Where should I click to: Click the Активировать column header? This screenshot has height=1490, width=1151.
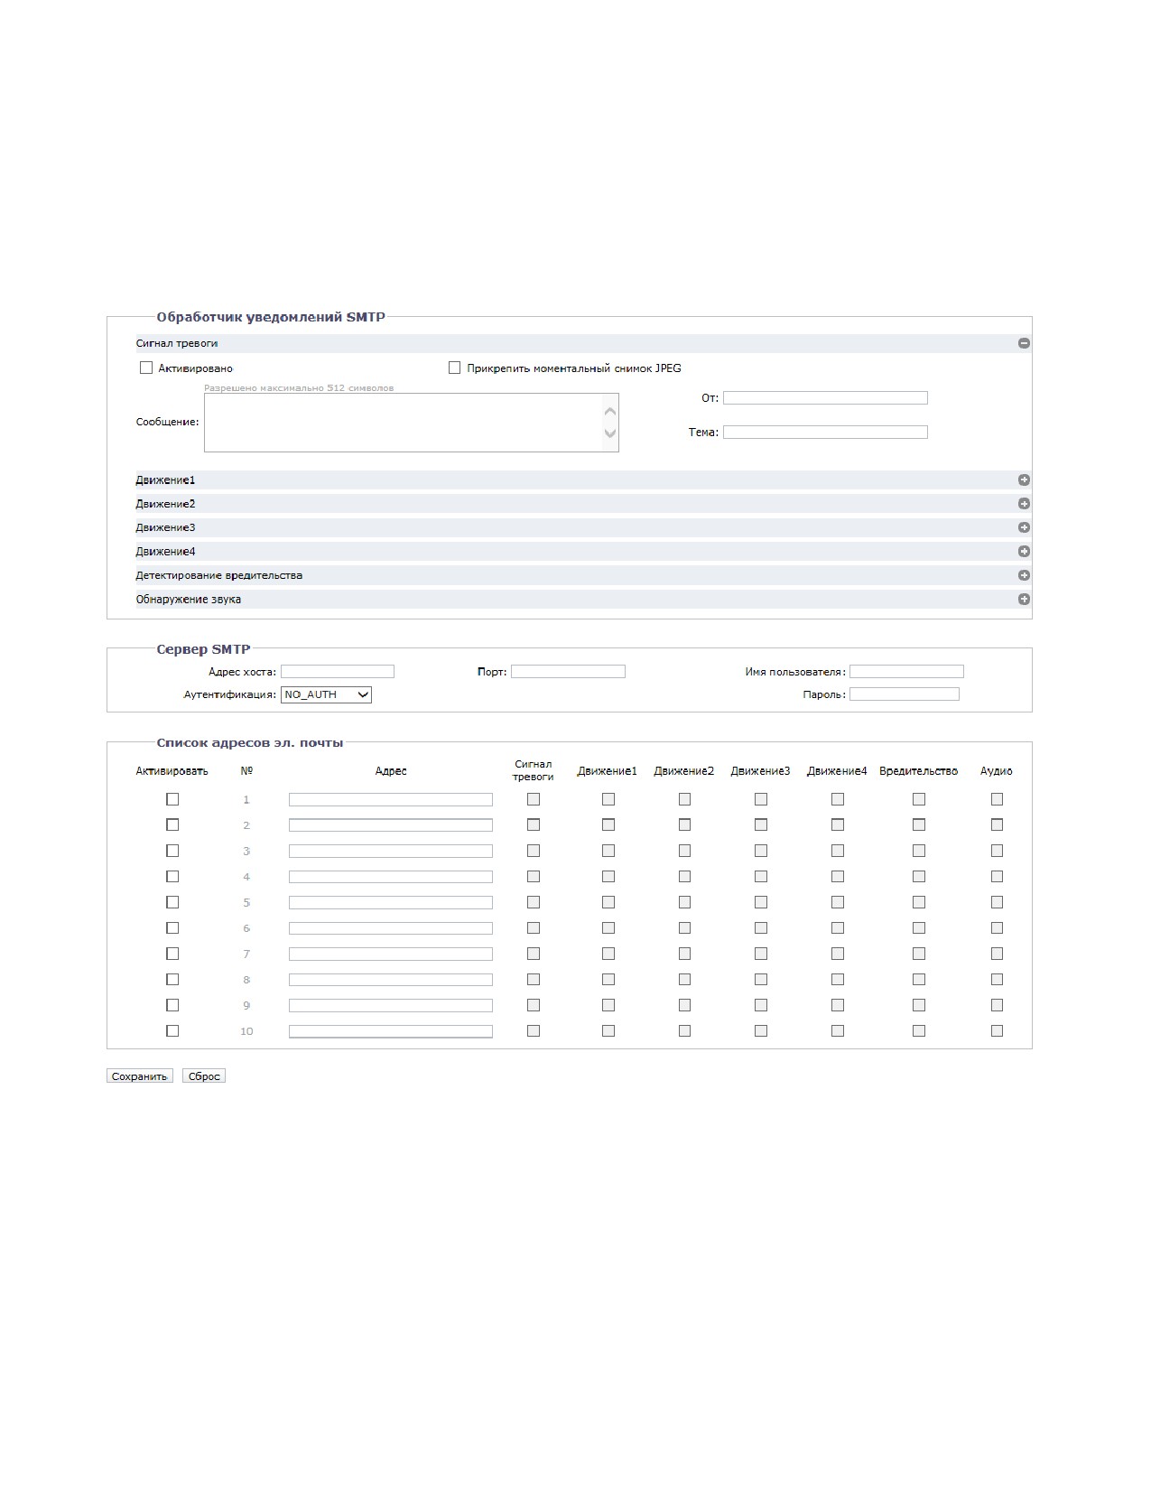(172, 771)
